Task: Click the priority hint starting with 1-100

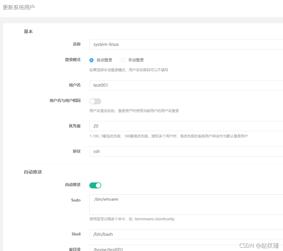Action: tap(169, 136)
